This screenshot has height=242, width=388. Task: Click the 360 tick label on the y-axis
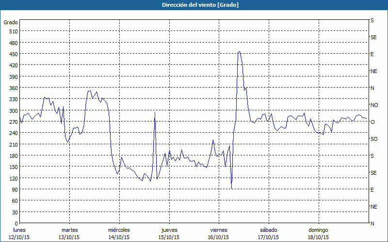click(x=13, y=88)
